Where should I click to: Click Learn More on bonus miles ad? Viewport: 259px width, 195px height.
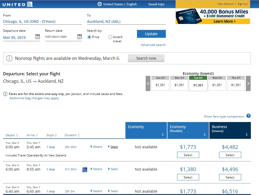click(224, 21)
